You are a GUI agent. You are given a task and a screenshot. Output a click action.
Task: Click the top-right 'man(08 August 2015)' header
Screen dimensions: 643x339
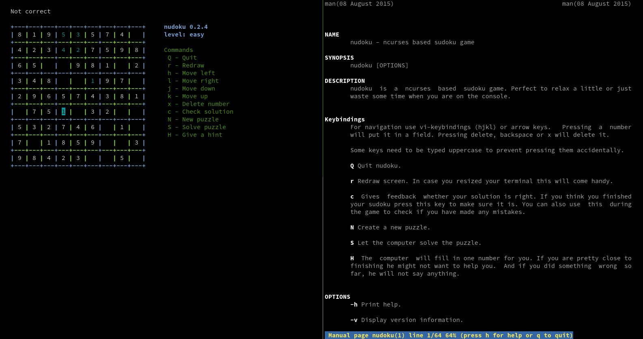click(597, 4)
